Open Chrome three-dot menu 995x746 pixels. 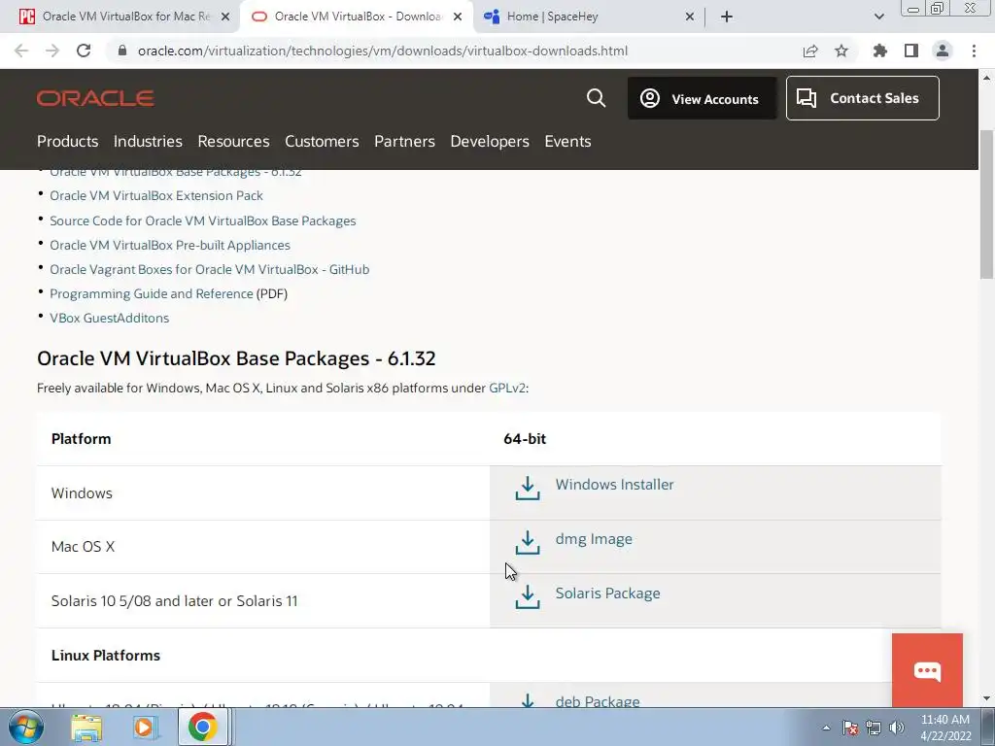coord(974,51)
